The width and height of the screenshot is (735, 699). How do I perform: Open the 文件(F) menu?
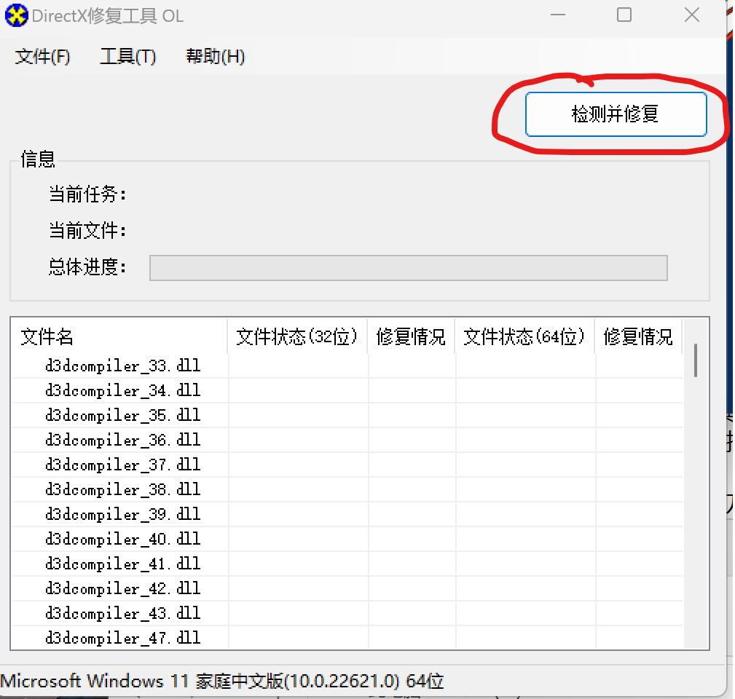(43, 57)
